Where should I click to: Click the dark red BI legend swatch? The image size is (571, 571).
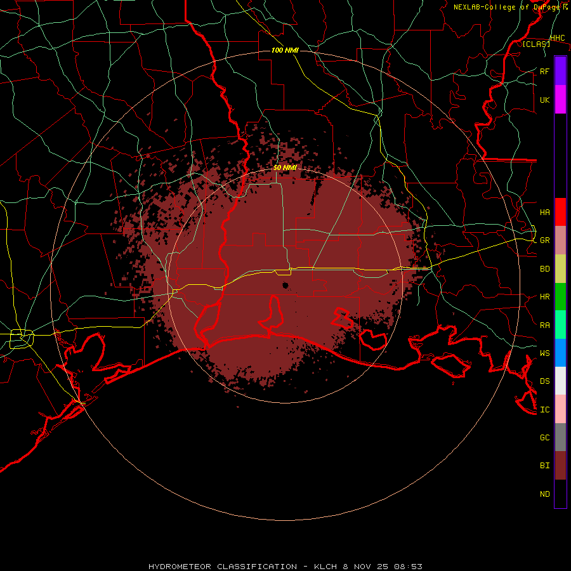(x=560, y=466)
